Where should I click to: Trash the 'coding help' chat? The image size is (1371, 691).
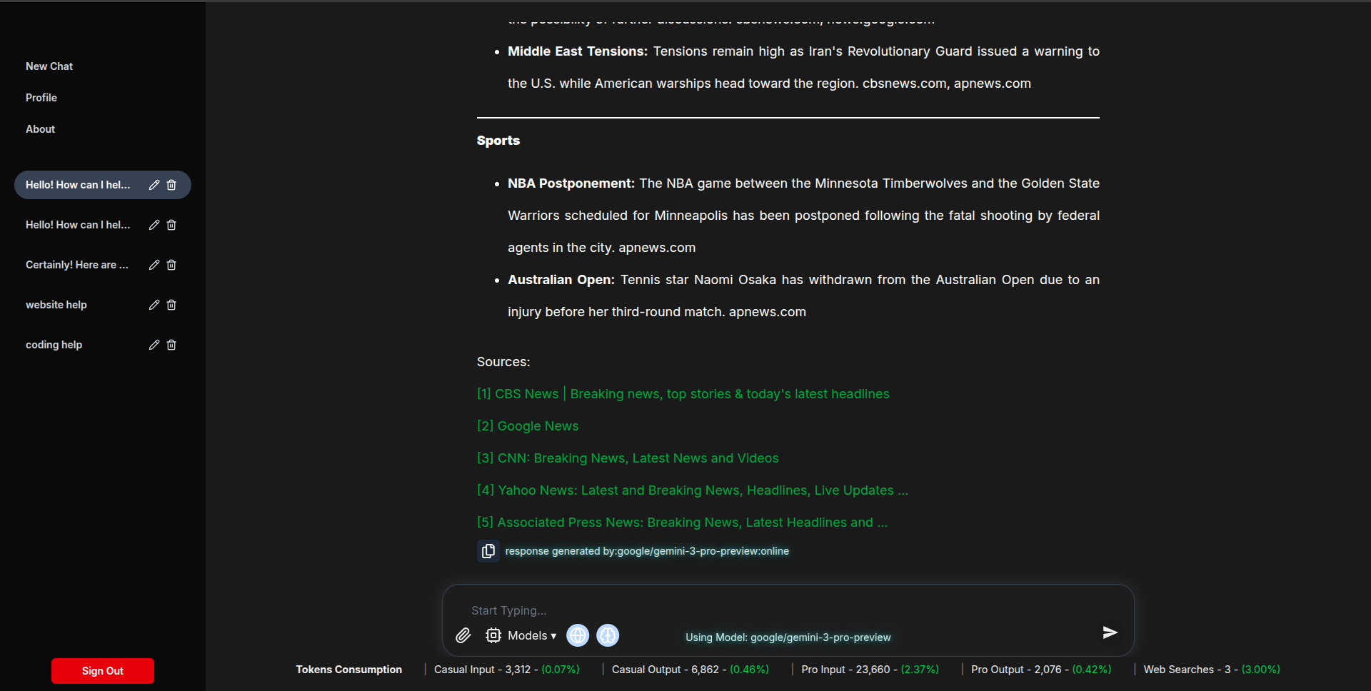tap(171, 345)
